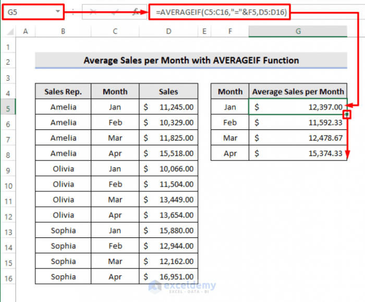
Task: Click the 'Month' header cell in column F
Action: (230, 91)
